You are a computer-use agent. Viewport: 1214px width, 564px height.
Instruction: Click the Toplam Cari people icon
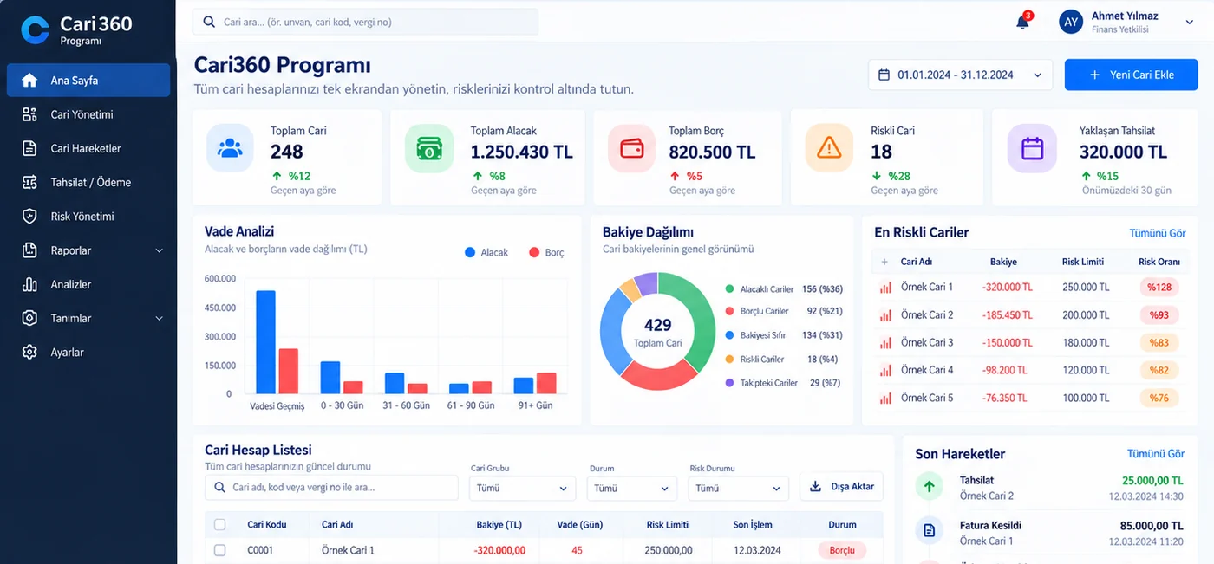[230, 148]
